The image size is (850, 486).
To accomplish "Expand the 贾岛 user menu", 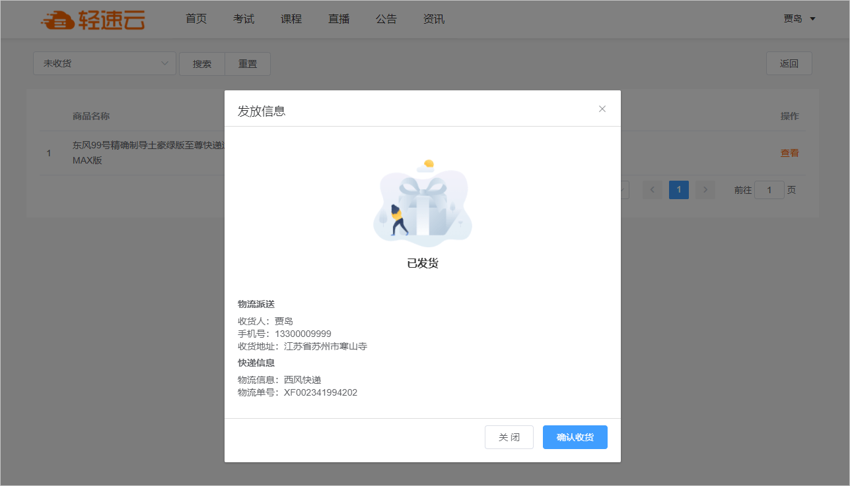I will [x=799, y=19].
